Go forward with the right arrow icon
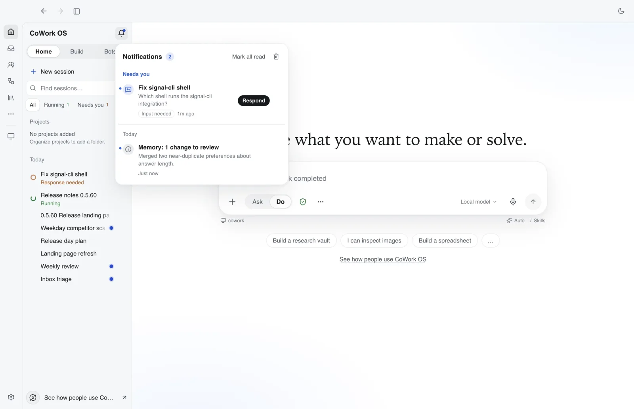This screenshot has width=634, height=409. pos(60,11)
